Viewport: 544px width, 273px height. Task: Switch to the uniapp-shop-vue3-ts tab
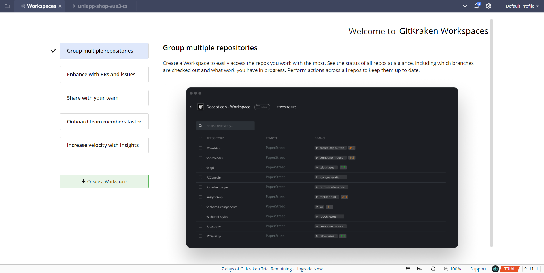(103, 6)
